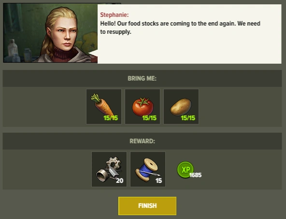Click the speech bubble pointer arrow
The width and height of the screenshot is (286, 219).
pos(93,53)
